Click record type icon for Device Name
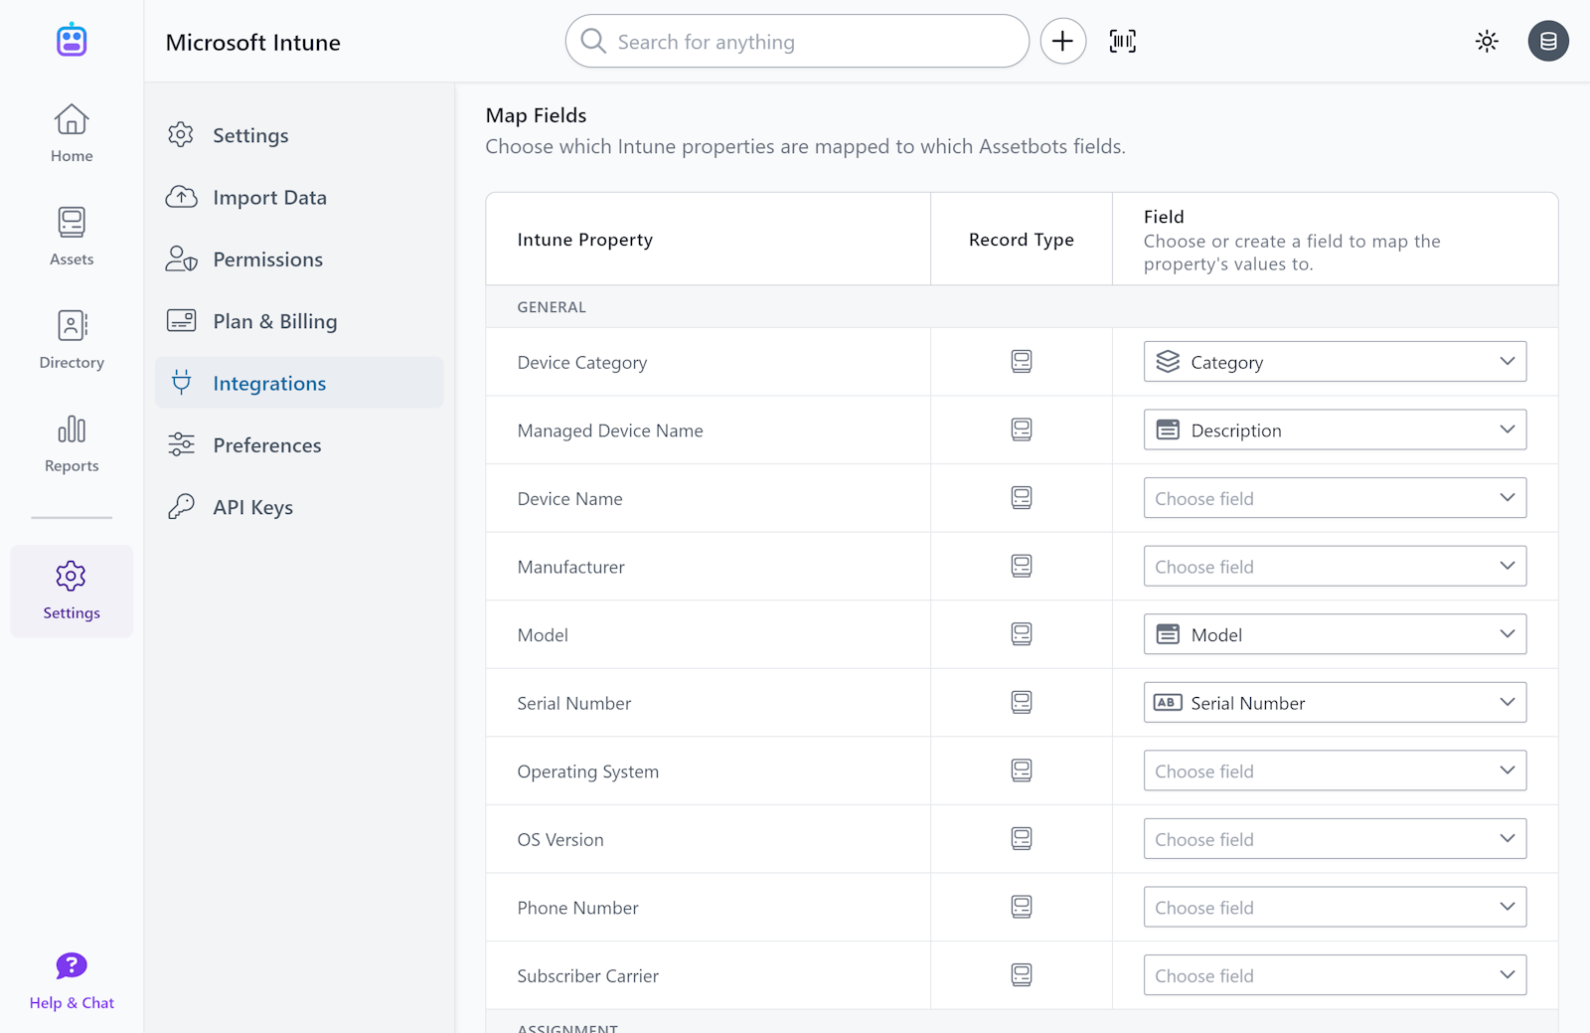This screenshot has width=1590, height=1033. point(1022,498)
